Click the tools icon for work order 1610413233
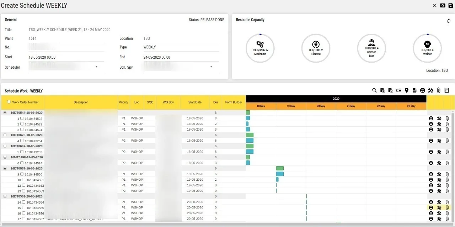 (x=439, y=152)
